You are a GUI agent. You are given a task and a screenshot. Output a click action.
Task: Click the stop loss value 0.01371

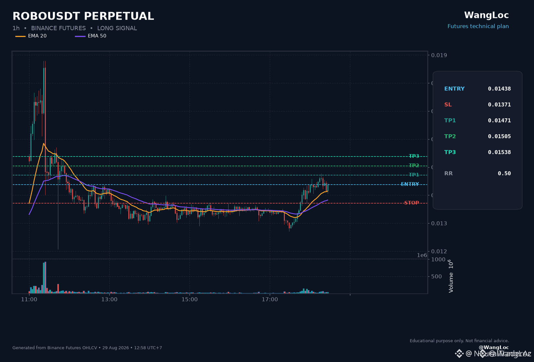click(499, 105)
